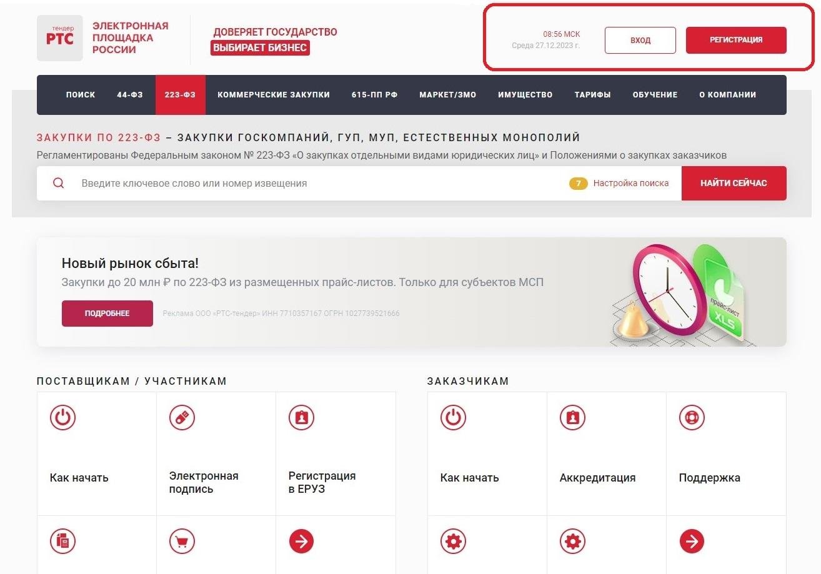Focus the keyword search input field
This screenshot has width=821, height=574.
pos(312,183)
